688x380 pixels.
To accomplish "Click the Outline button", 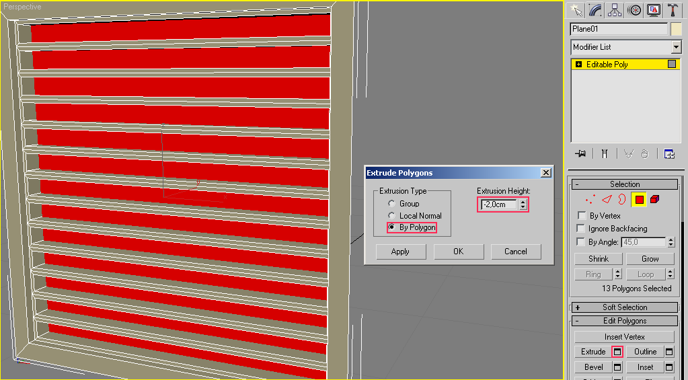I will click(646, 352).
